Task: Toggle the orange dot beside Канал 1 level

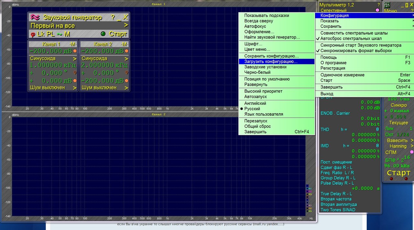Action: click(75, 51)
